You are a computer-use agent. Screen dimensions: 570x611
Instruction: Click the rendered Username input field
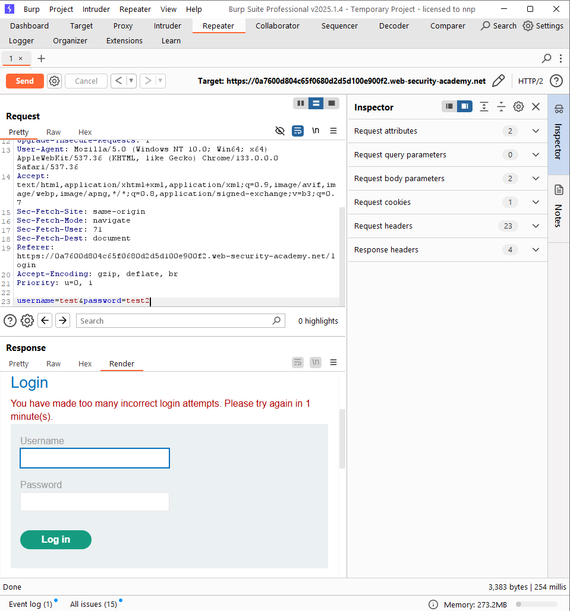click(x=95, y=458)
